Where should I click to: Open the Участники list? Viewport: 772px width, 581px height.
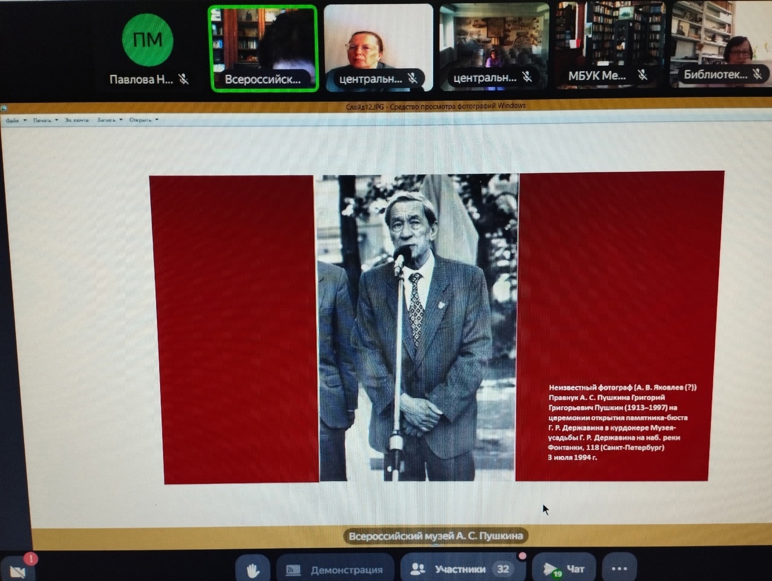[x=460, y=569]
